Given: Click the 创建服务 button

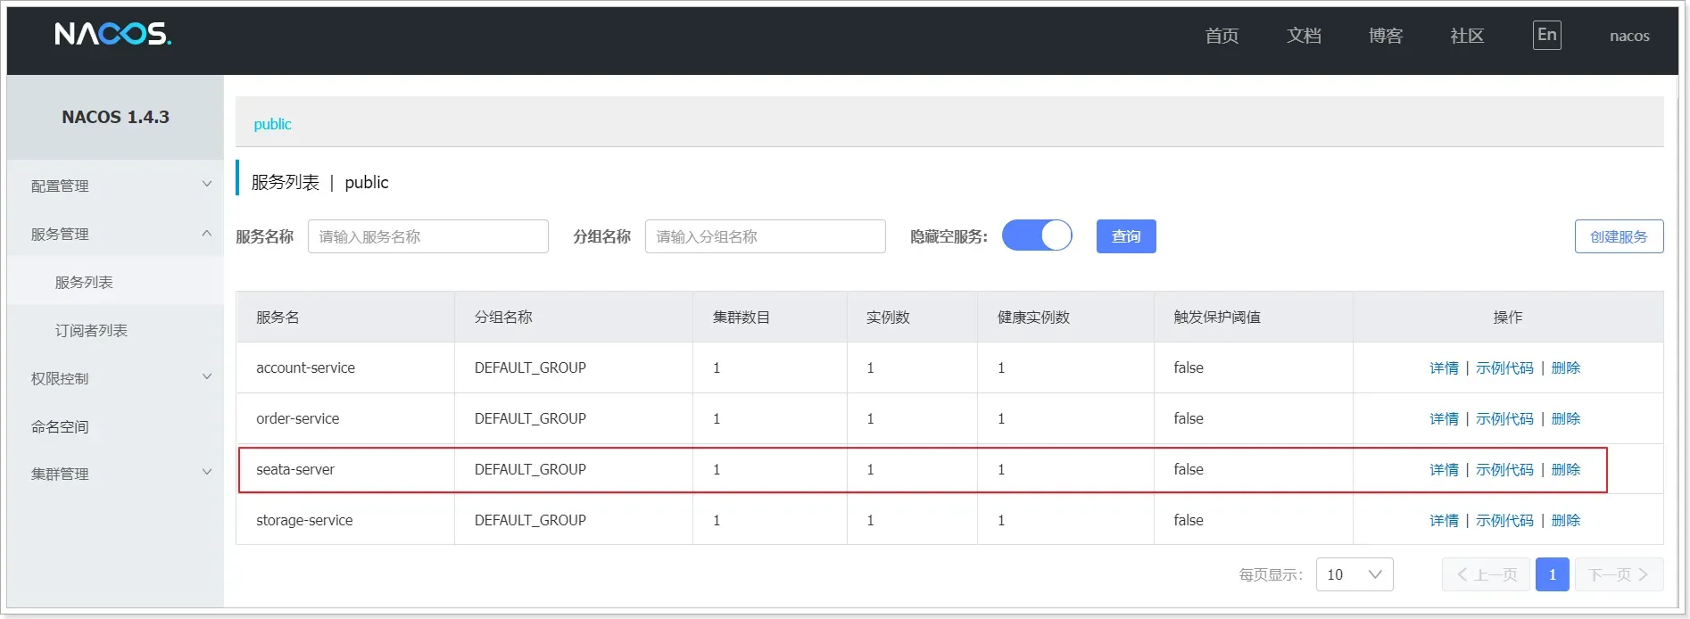Looking at the screenshot, I should (1619, 236).
